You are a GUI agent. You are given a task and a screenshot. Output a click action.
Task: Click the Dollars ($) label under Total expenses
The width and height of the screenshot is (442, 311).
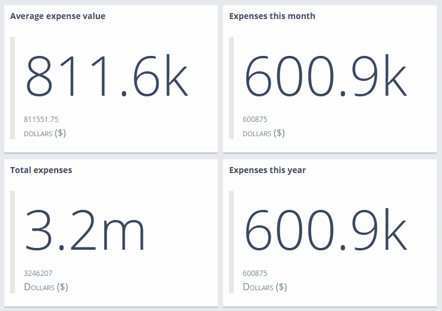[46, 287]
